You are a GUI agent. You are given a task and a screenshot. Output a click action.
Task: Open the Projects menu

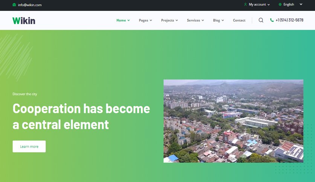(168, 20)
